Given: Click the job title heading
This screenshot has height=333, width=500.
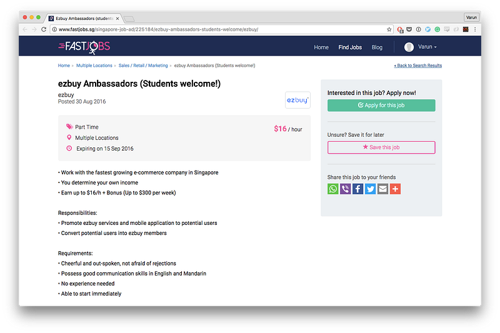Looking at the screenshot, I should pyautogui.click(x=139, y=84).
